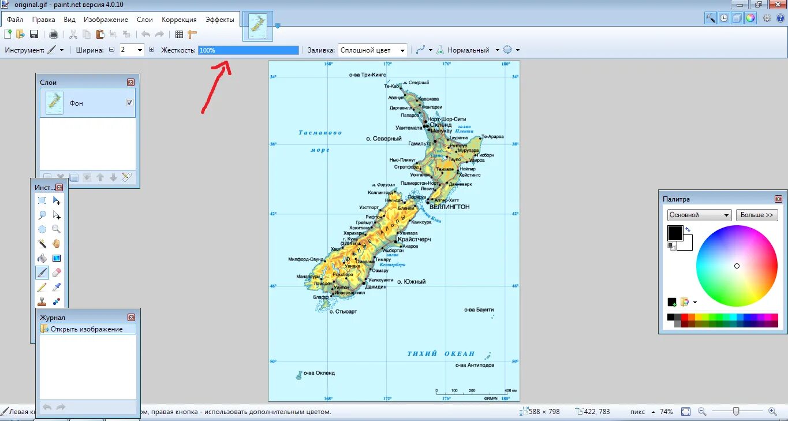Open the palette management dropdown arrow
The height and width of the screenshot is (421, 788).
pyautogui.click(x=695, y=302)
